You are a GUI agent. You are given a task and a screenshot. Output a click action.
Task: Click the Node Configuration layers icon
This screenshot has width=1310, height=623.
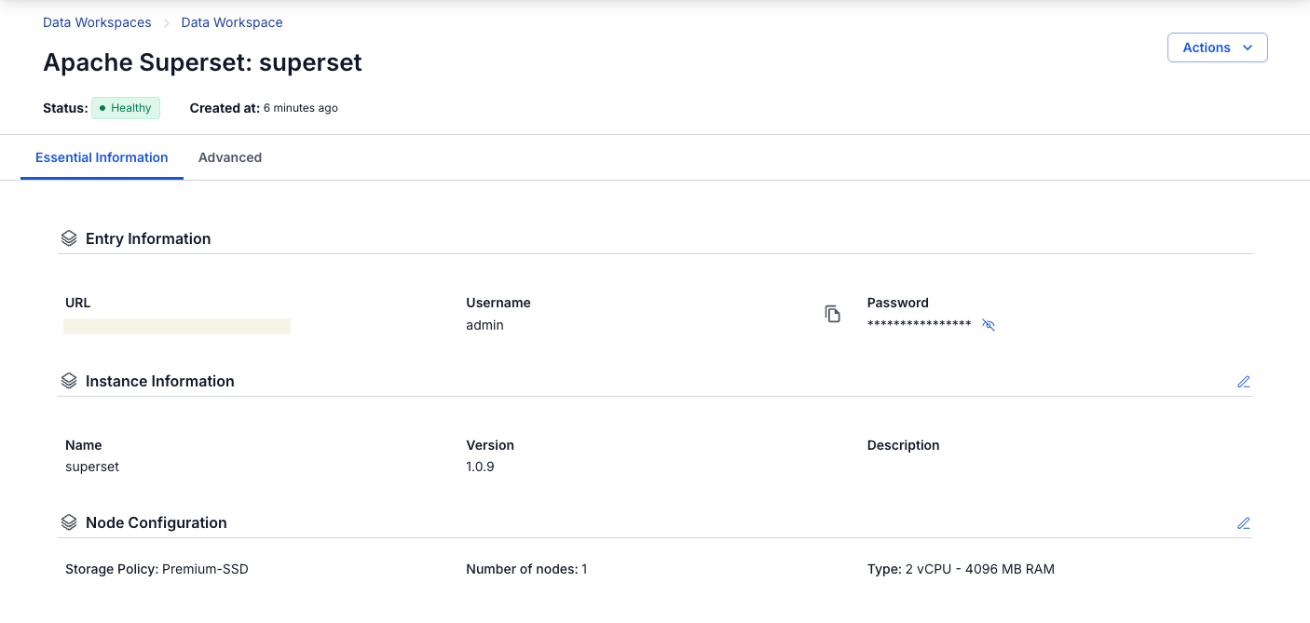[x=69, y=522]
